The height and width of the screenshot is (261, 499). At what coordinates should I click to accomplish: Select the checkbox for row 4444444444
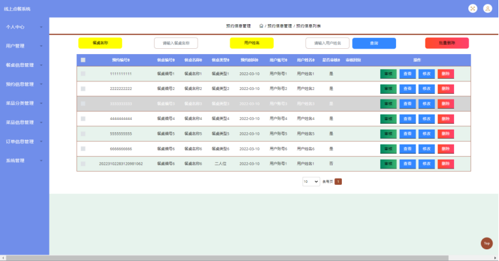tap(83, 118)
